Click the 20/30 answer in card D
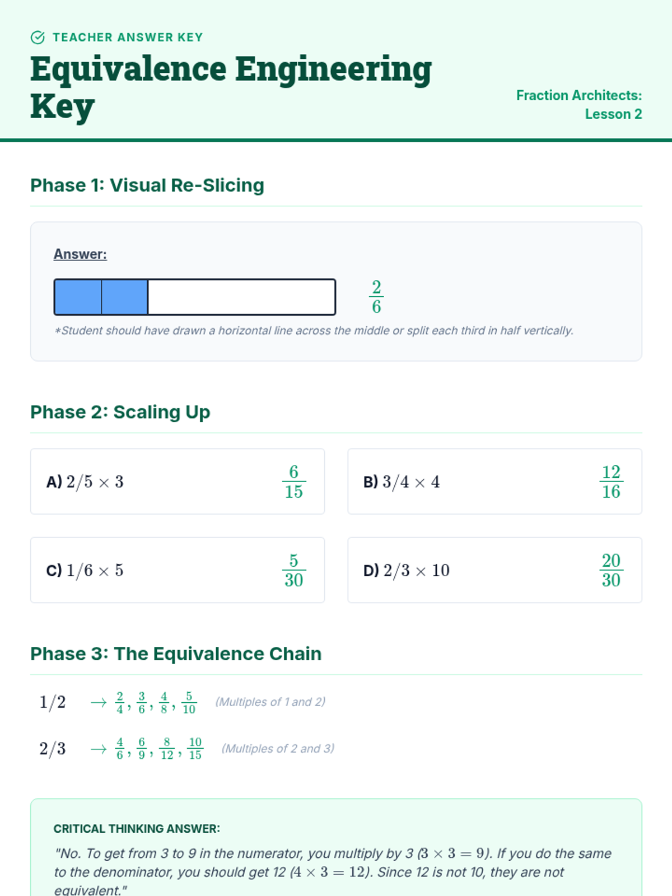 tap(611, 570)
